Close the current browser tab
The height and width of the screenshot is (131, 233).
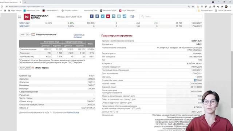(20, 2)
